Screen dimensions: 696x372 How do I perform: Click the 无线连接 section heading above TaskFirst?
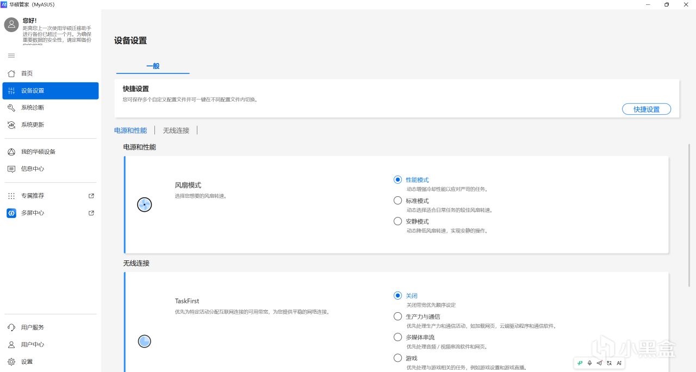pos(136,263)
